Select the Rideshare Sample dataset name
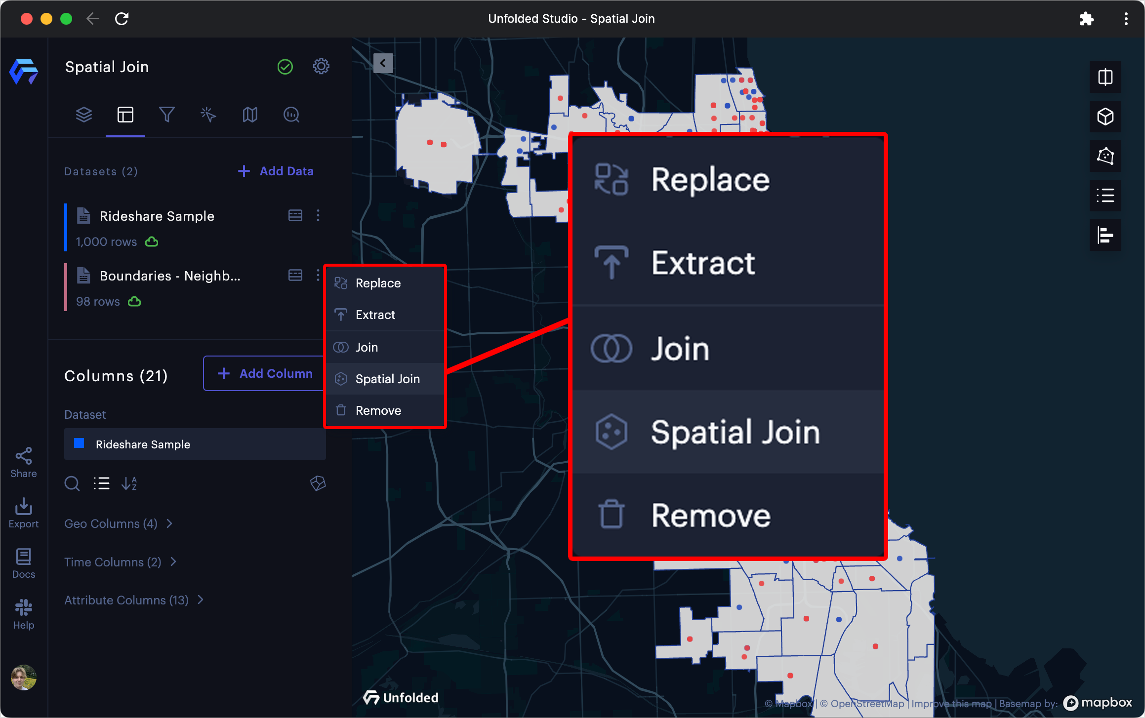 tap(157, 216)
